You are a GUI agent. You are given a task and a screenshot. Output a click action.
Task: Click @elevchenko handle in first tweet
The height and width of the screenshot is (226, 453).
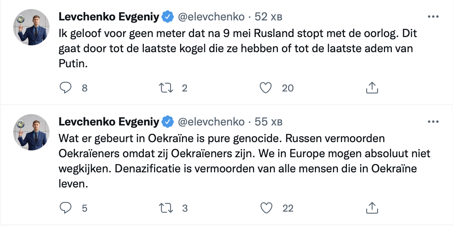click(x=211, y=17)
